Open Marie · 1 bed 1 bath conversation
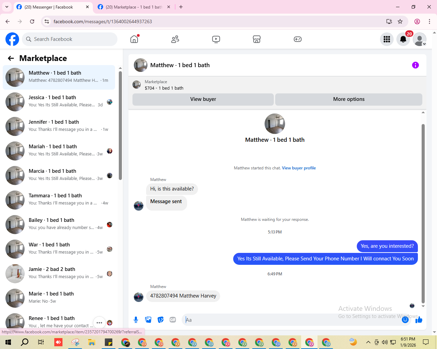Screen dimensions: 437x349 [59, 298]
